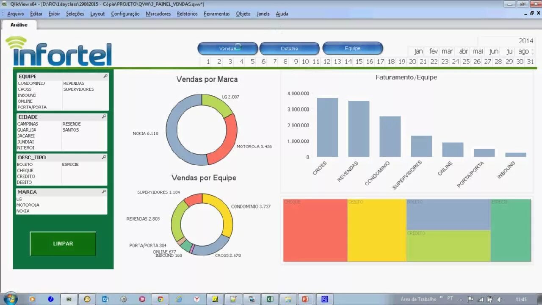Viewport: 542px width, 305px height.
Task: Select day 15 in day selector
Action: point(359,61)
